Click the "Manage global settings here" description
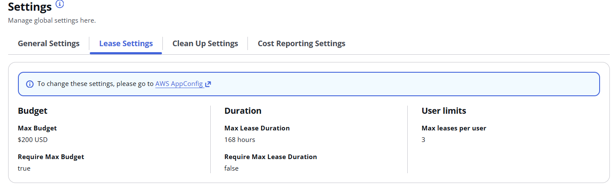 (x=52, y=21)
